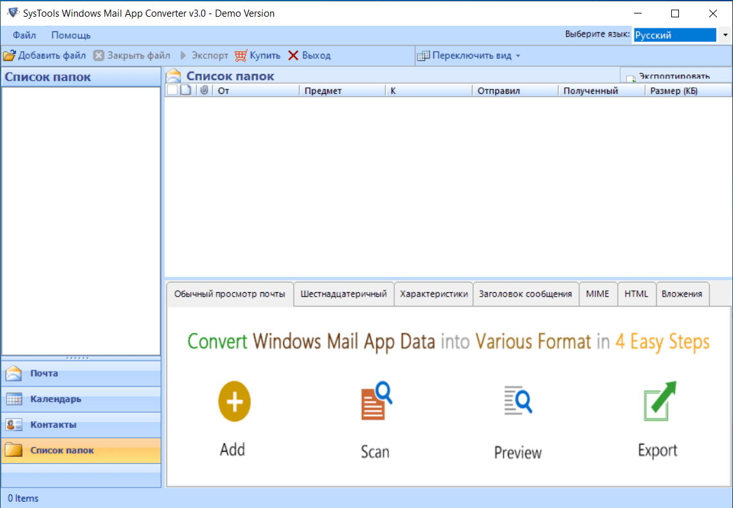
Task: Click the folder icon beside Список папок in sidebar
Action: click(14, 450)
